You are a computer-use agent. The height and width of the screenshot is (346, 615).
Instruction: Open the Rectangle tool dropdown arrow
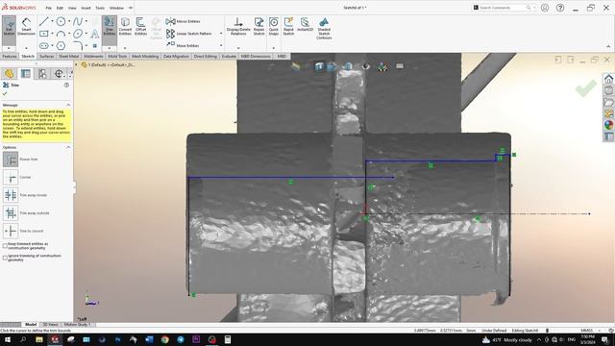click(52, 34)
